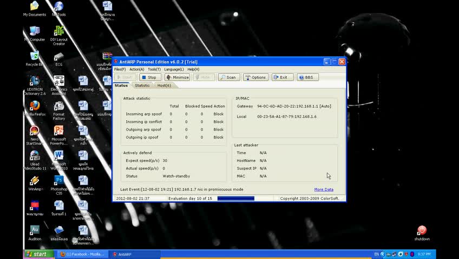The height and width of the screenshot is (259, 459).
Task: Launch Electronics Assistant desktop icon
Action: point(59,85)
